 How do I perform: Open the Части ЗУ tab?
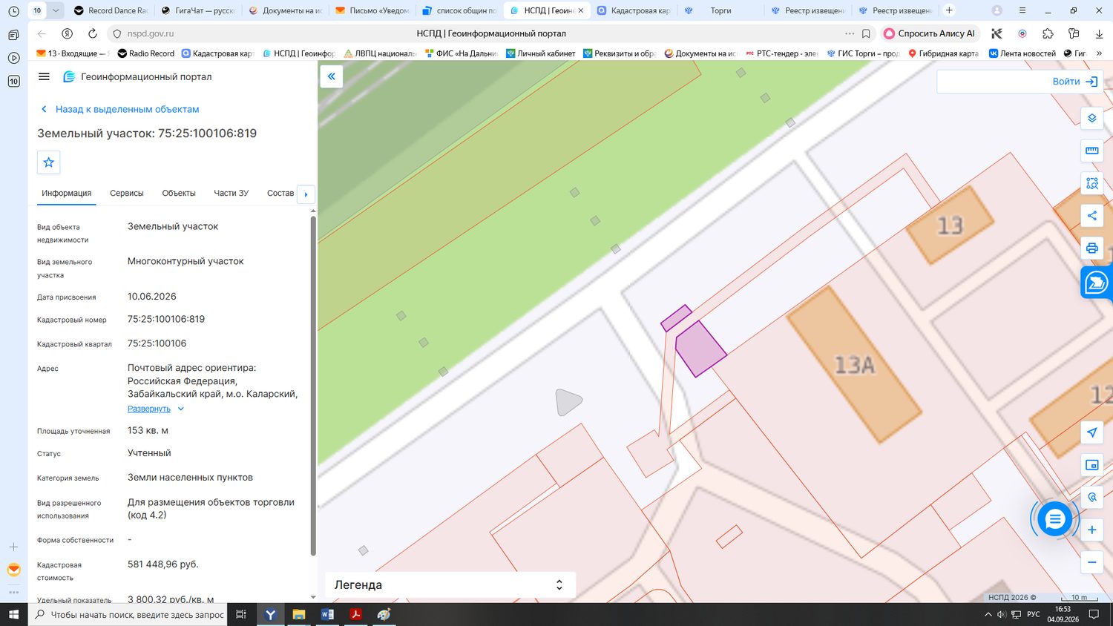point(232,193)
